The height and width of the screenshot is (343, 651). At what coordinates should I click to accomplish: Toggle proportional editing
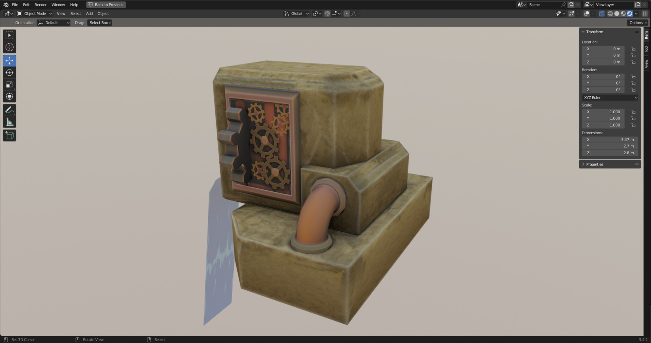point(347,14)
